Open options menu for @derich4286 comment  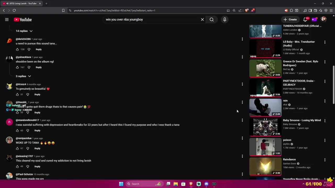coord(242,39)
